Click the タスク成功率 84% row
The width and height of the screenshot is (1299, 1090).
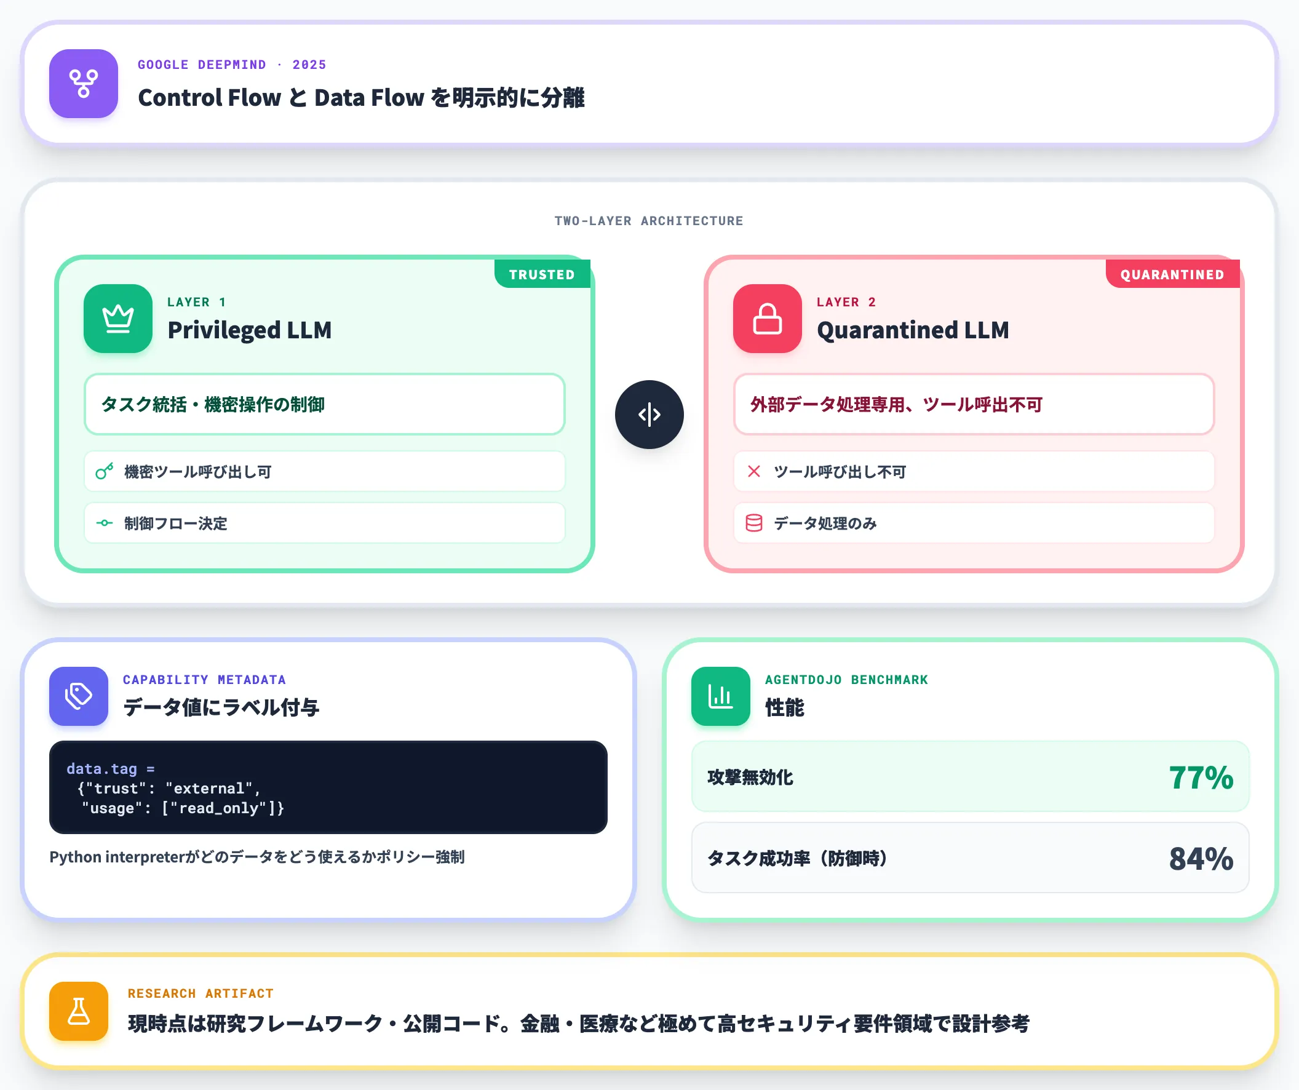(970, 857)
